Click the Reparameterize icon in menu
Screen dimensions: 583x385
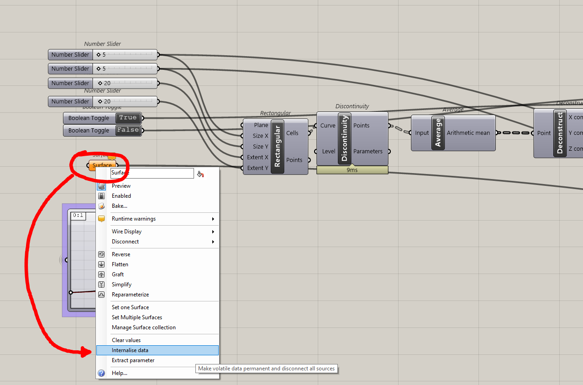(x=101, y=295)
